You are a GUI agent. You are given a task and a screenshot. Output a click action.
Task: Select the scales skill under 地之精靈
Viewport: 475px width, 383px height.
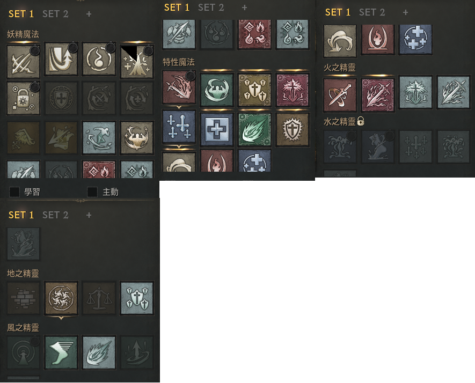pyautogui.click(x=99, y=298)
